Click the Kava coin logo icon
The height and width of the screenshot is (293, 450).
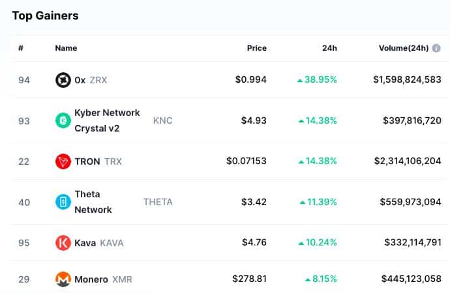pos(63,243)
